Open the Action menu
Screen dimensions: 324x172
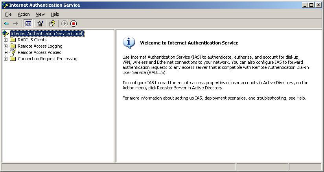(24, 14)
